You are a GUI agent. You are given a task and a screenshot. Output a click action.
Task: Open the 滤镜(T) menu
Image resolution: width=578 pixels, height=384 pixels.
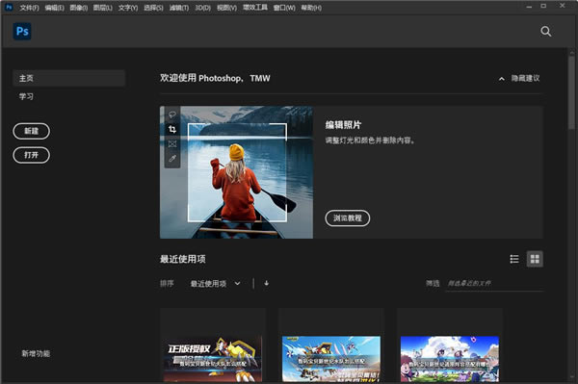179,8
